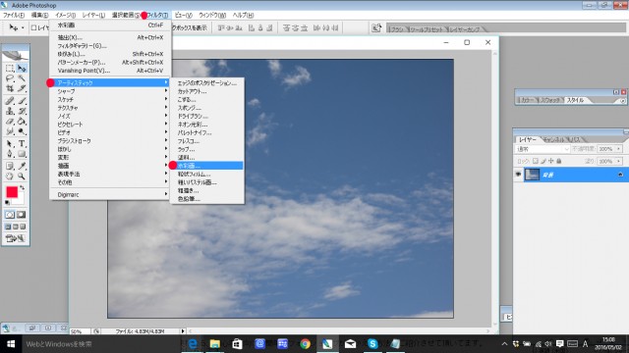The image size is (629, 353).
Task: Expand the Digimarc submenu
Action: tap(109, 194)
